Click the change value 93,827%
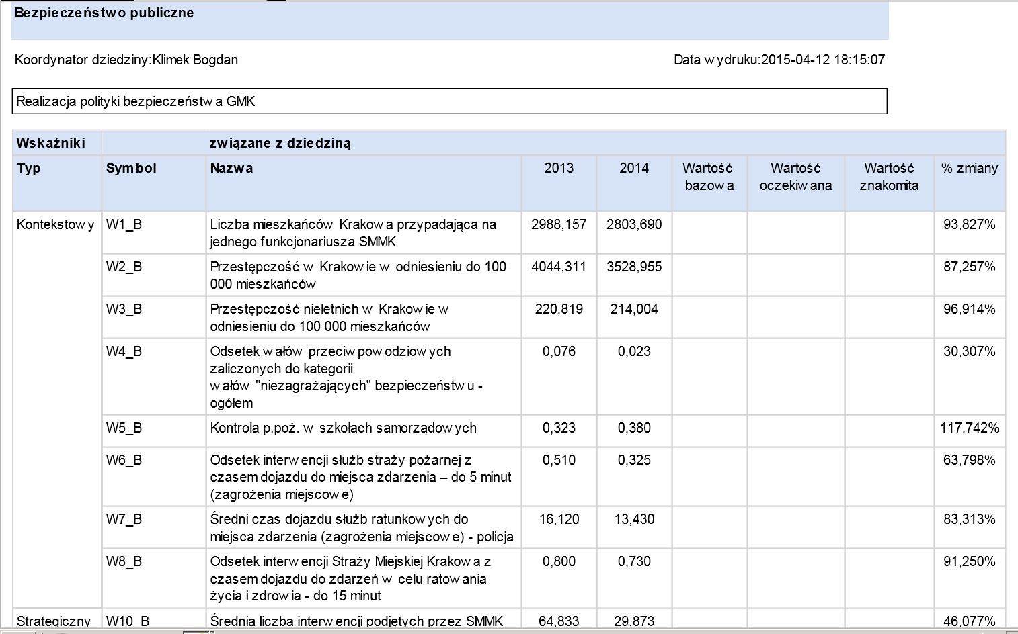The image size is (1018, 634). coord(969,224)
